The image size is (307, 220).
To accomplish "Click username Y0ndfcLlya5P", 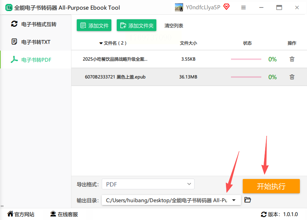I will point(203,7).
